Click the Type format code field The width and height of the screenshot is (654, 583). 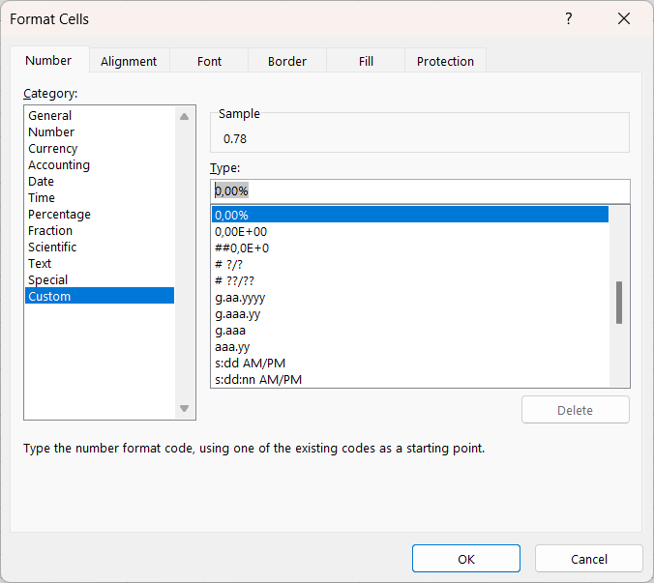click(x=419, y=191)
